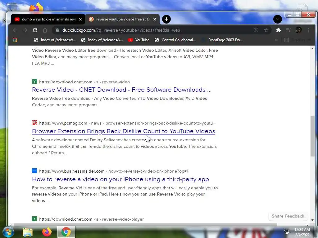318x238 pixels.
Task: Open the first "Index of /releases/x..." bookmark
Action: click(x=55, y=40)
